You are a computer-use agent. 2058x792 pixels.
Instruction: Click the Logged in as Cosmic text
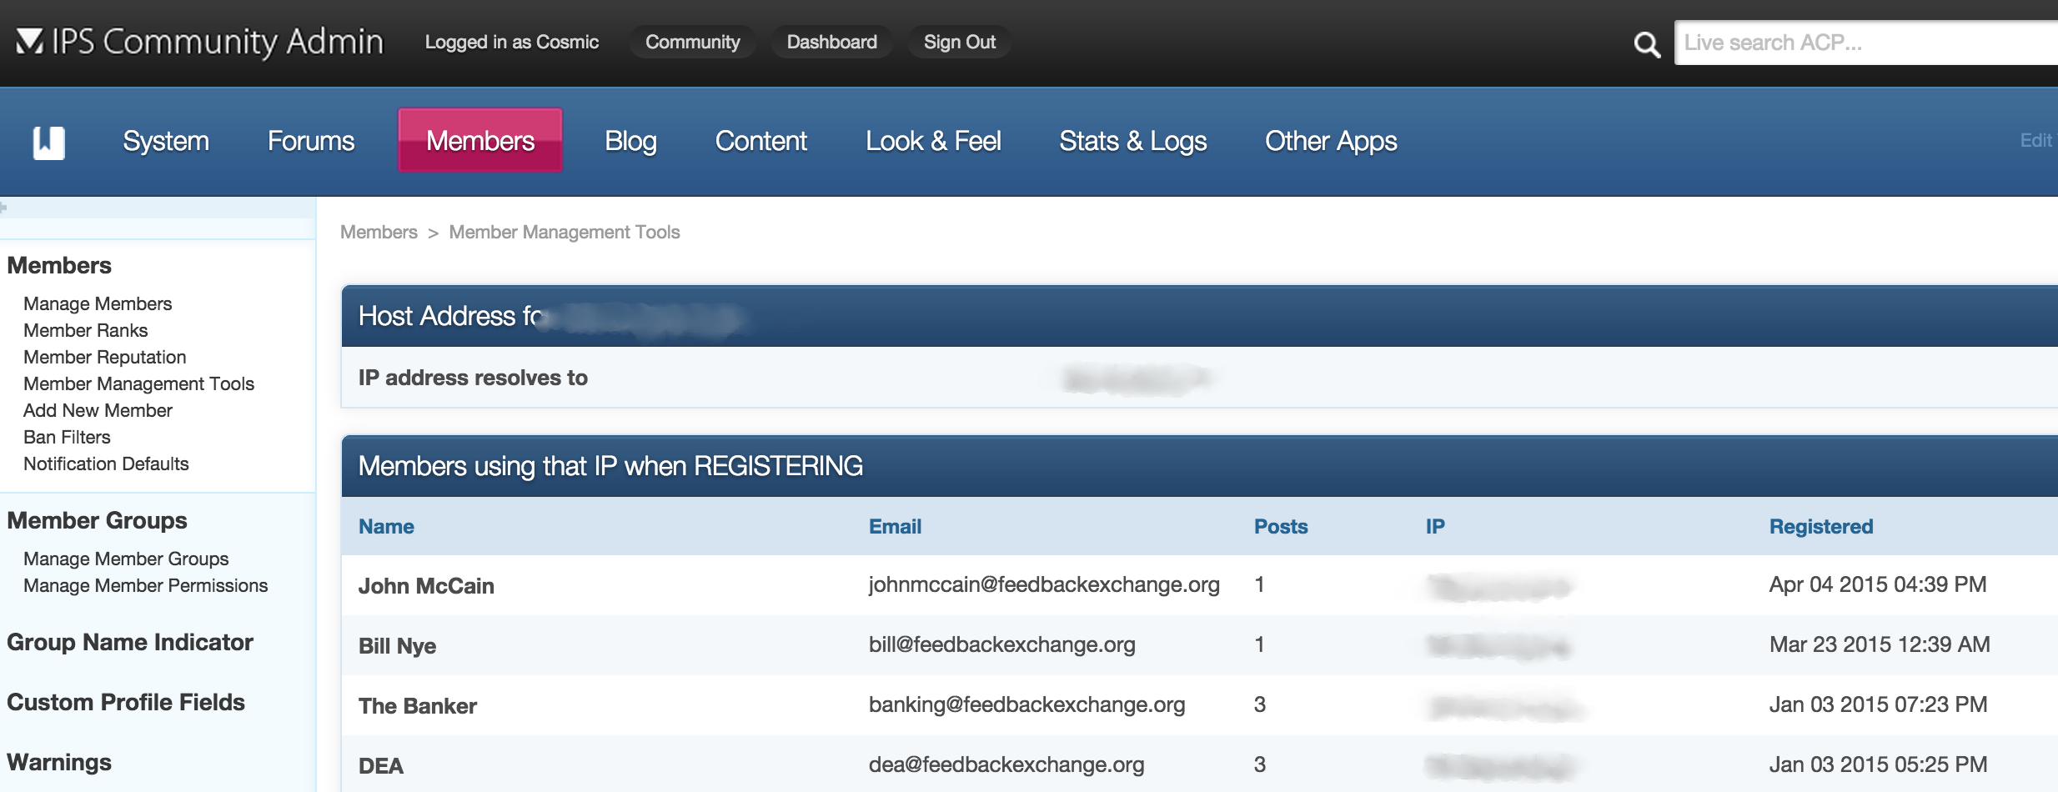tap(511, 42)
